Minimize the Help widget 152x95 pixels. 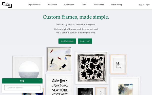(x=39, y=81)
